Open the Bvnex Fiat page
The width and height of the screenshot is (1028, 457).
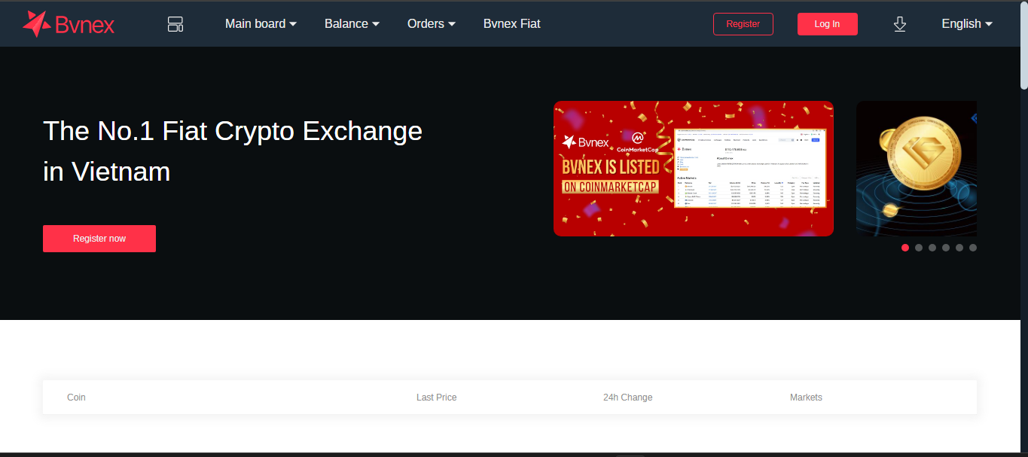[512, 24]
